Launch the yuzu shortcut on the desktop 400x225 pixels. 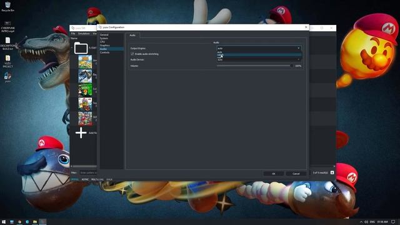pyautogui.click(x=7, y=77)
